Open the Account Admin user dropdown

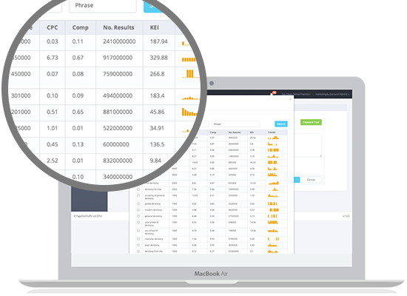click(332, 94)
